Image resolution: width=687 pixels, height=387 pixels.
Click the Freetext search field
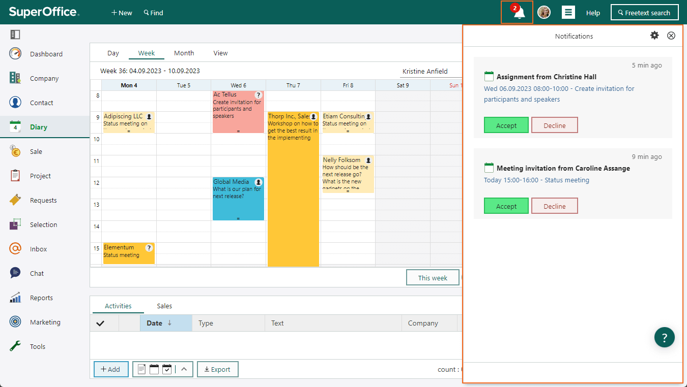pos(644,13)
